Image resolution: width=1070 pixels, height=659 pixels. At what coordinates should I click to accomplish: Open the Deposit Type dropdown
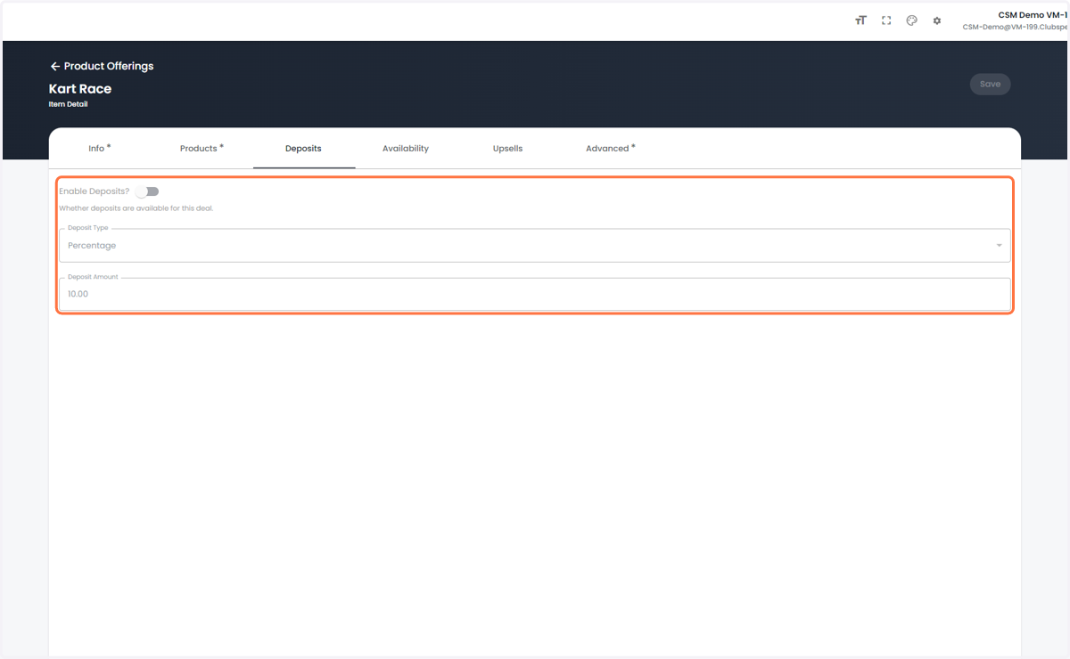click(x=535, y=245)
